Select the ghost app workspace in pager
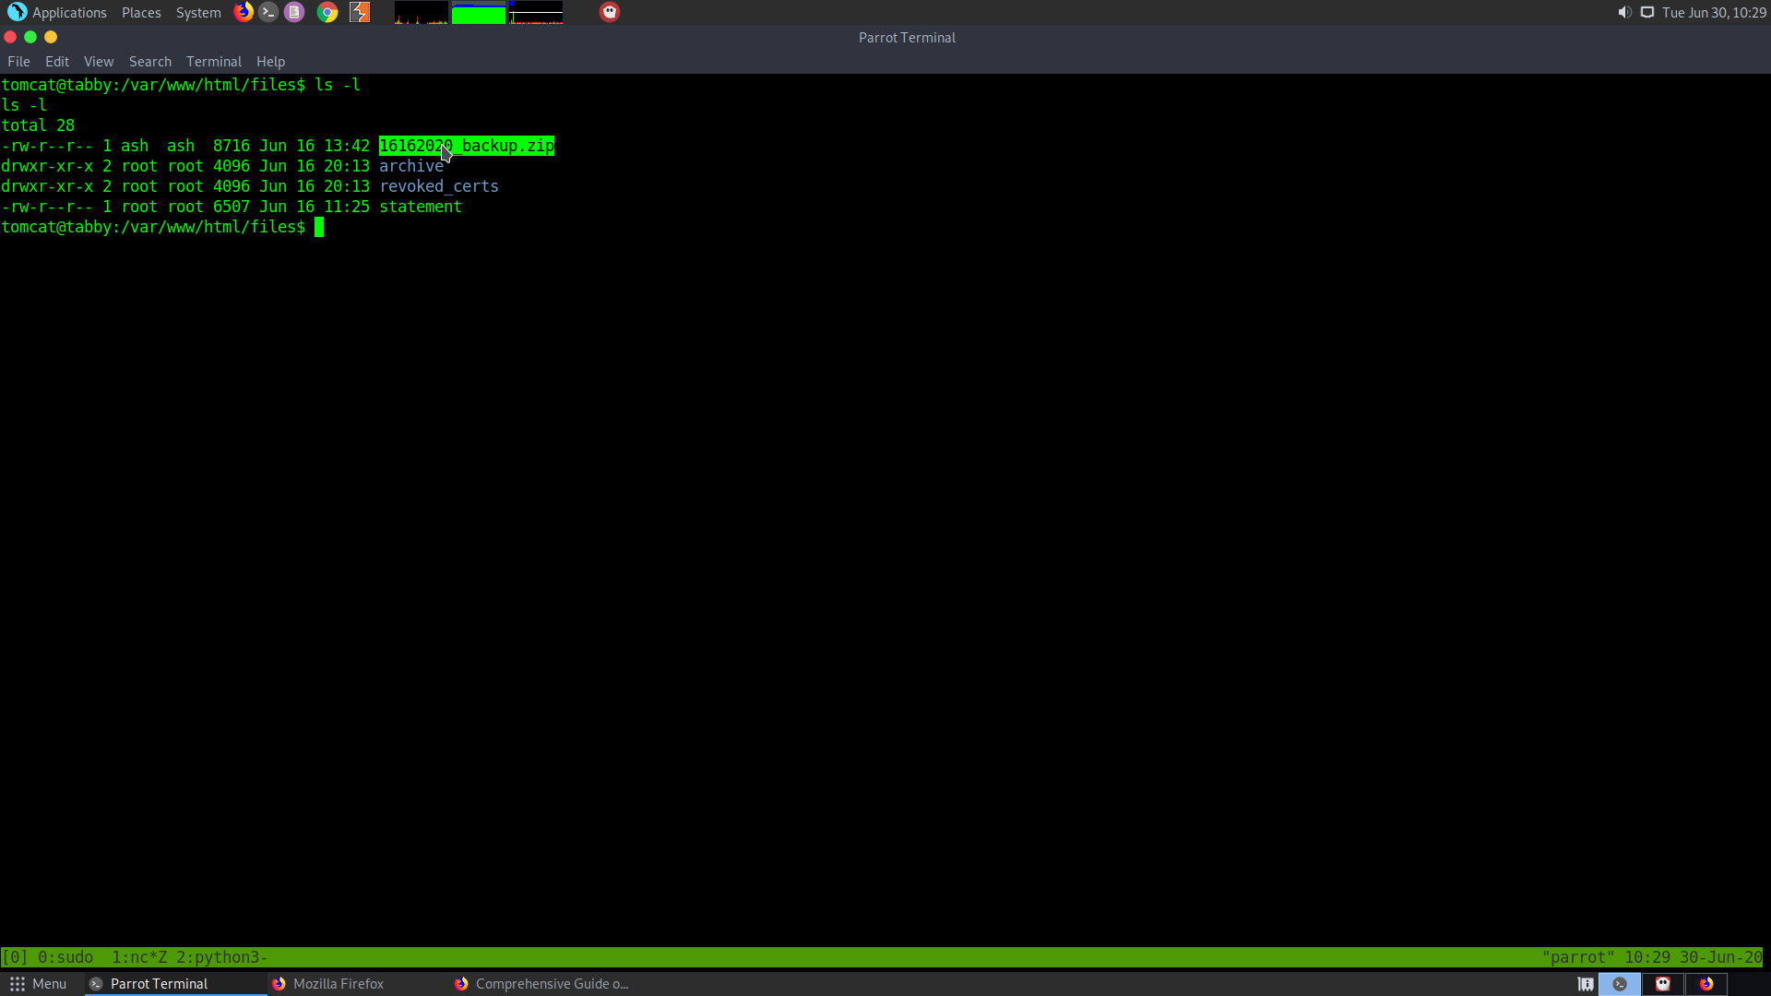Screen dimensions: 1771x996 point(1663,984)
